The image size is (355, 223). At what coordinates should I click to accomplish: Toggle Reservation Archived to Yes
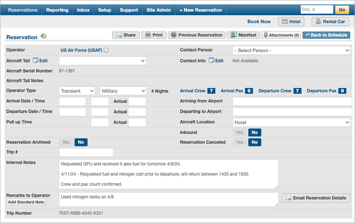click(x=66, y=142)
